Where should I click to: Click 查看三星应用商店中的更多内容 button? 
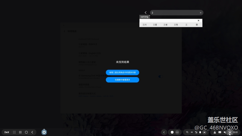[122, 73]
